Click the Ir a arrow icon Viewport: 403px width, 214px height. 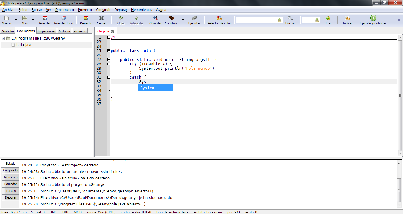(x=328, y=18)
